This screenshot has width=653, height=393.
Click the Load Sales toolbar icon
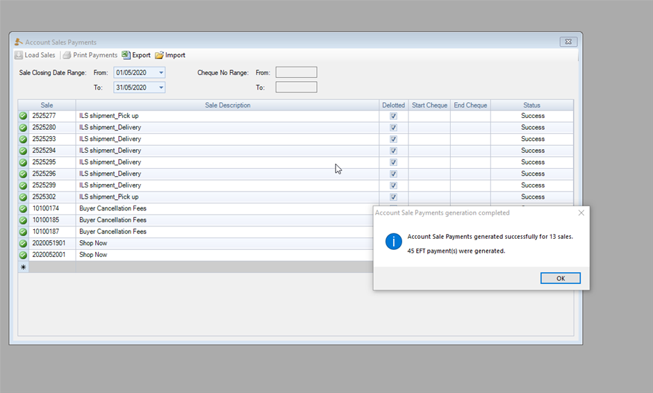19,56
